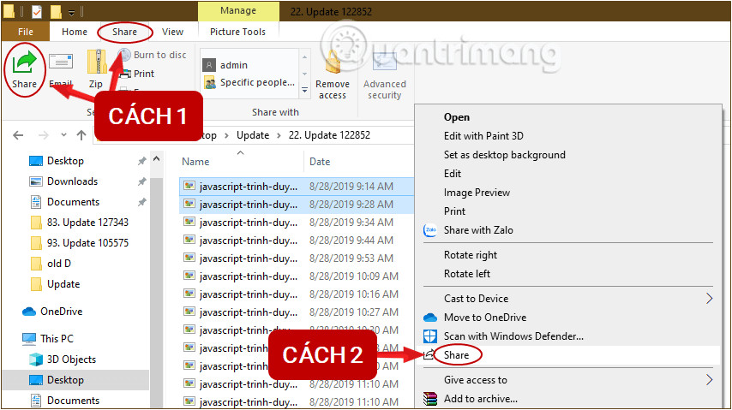Select file dated 8/28/2019 9:53 AM

click(x=297, y=258)
